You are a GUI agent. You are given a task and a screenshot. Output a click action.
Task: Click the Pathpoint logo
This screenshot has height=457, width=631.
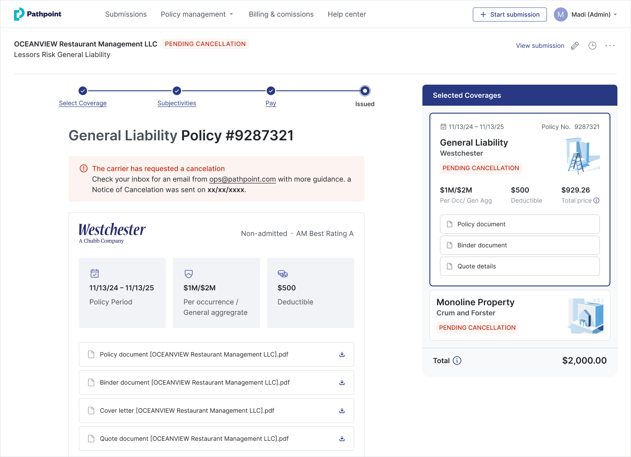38,14
